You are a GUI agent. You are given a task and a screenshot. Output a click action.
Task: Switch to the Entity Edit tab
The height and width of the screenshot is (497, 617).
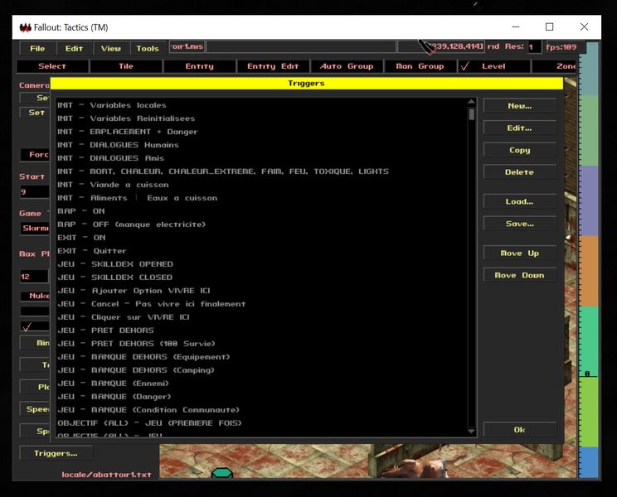(273, 66)
